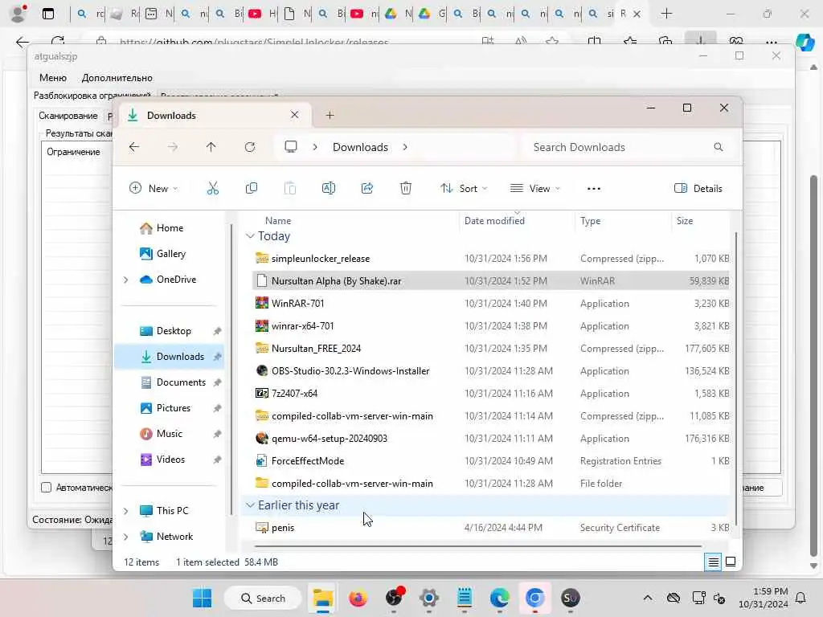Sort by Date modified column header
The width and height of the screenshot is (823, 617).
click(x=494, y=221)
